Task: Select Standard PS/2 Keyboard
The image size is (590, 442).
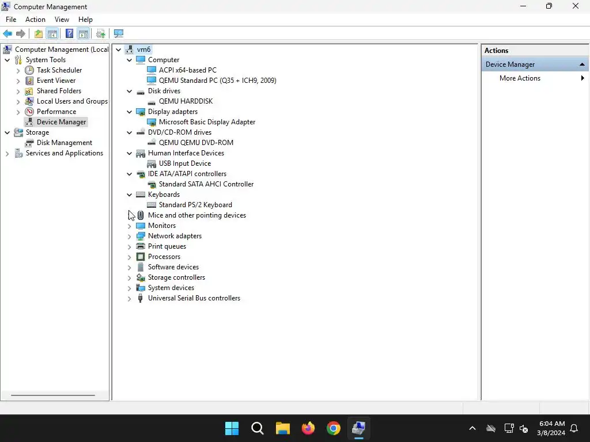Action: pos(195,204)
